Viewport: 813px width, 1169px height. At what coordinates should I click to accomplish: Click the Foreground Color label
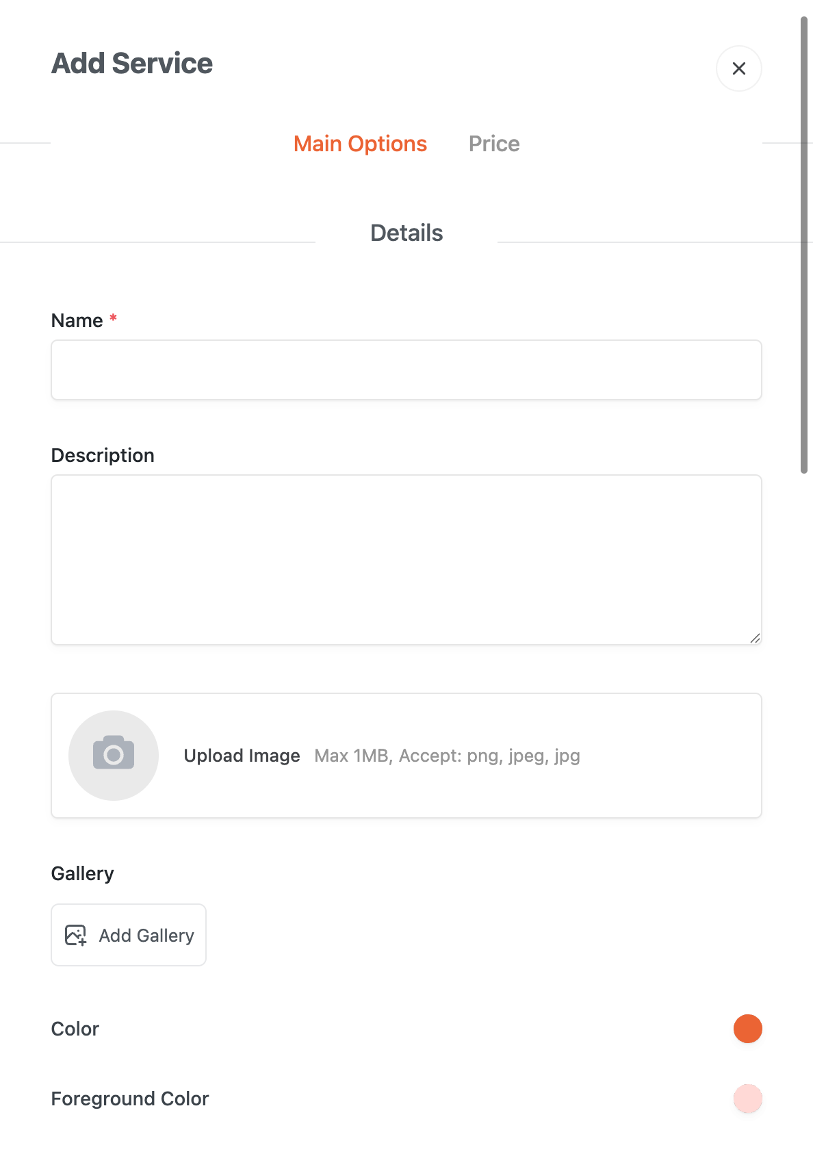[x=130, y=1099]
